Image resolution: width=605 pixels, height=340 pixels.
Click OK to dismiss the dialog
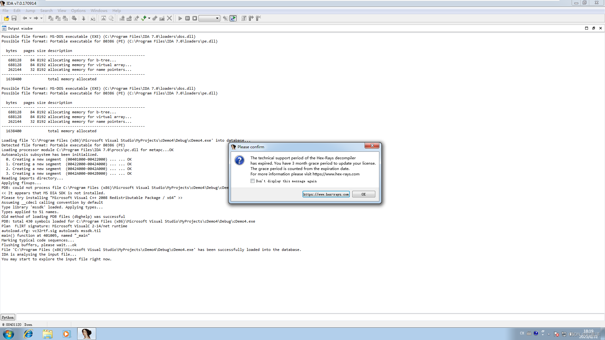click(x=363, y=194)
